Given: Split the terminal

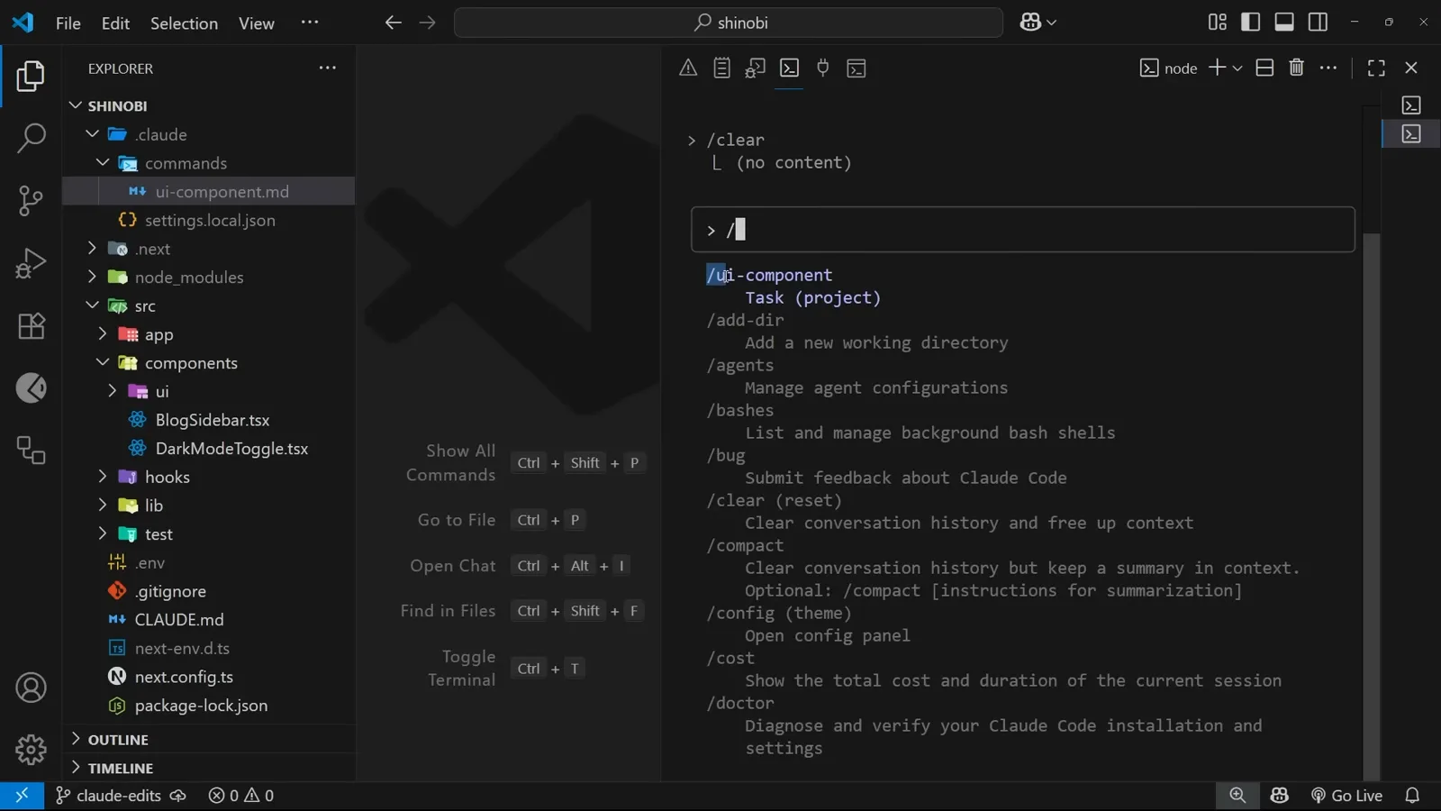Looking at the screenshot, I should point(1264,68).
